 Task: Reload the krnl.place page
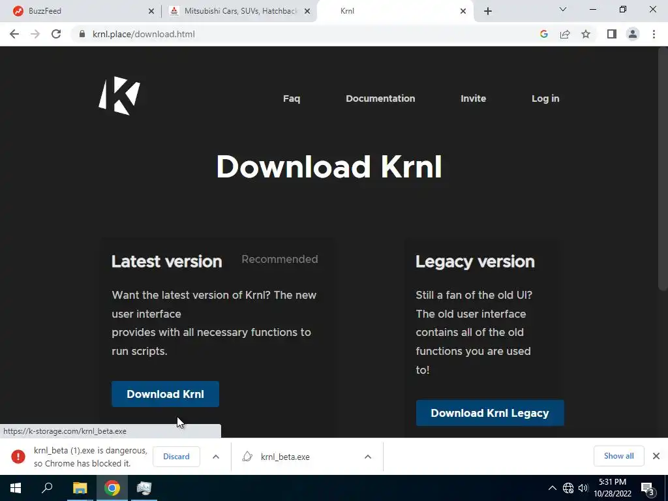pyautogui.click(x=56, y=34)
